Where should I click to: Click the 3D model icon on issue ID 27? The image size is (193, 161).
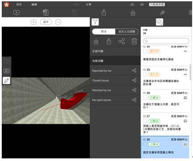click(x=186, y=121)
